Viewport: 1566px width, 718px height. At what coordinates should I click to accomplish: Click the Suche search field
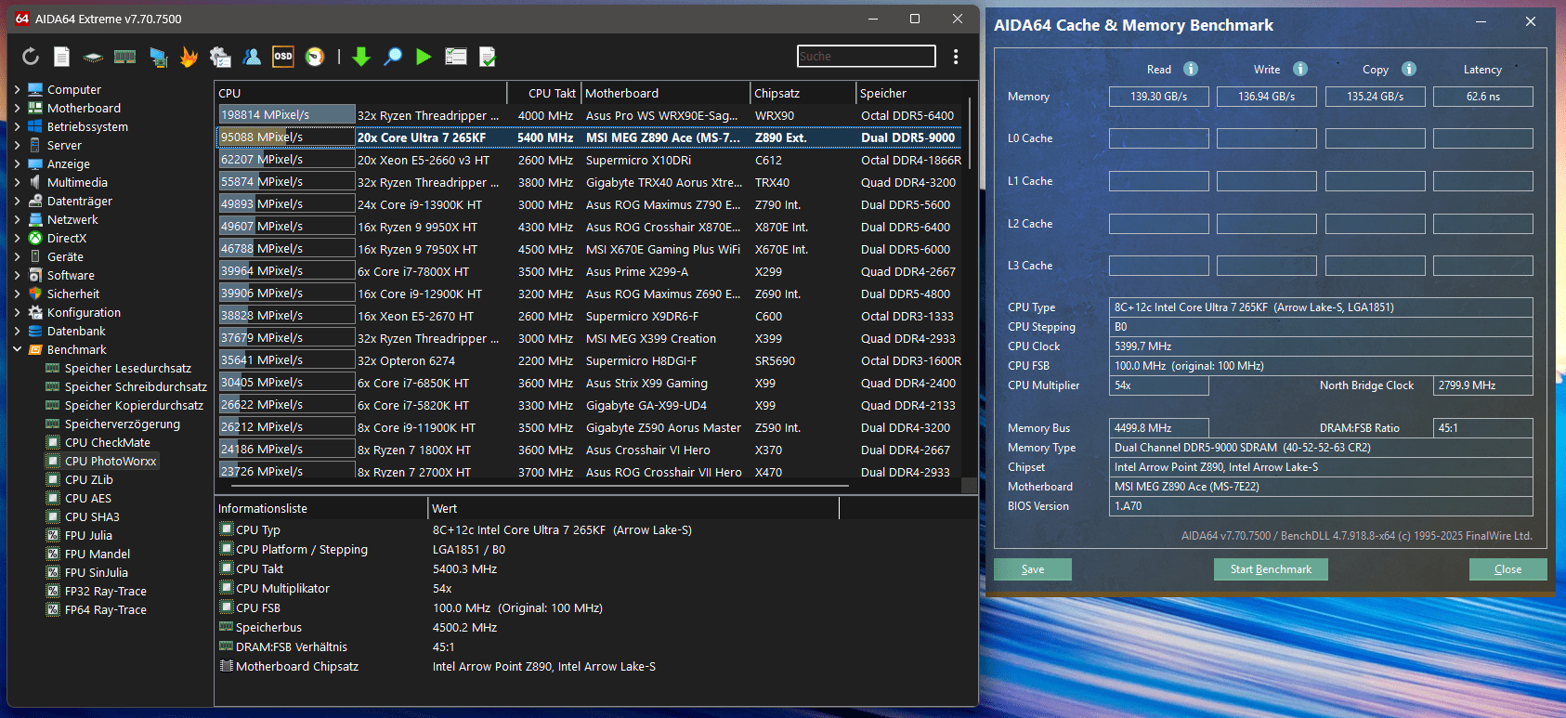866,57
